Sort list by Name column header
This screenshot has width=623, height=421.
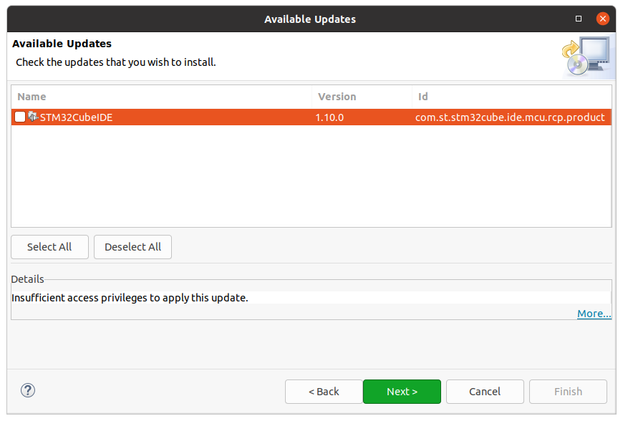tap(162, 97)
